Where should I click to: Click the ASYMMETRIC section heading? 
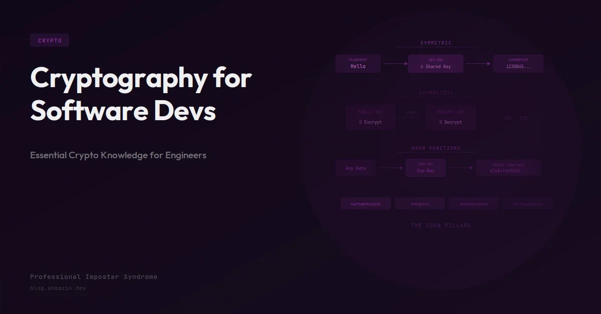436,93
